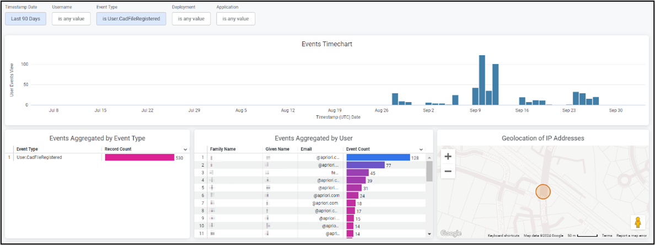Click the orange location marker on map
Screen dimensions: 655x245
(543, 191)
